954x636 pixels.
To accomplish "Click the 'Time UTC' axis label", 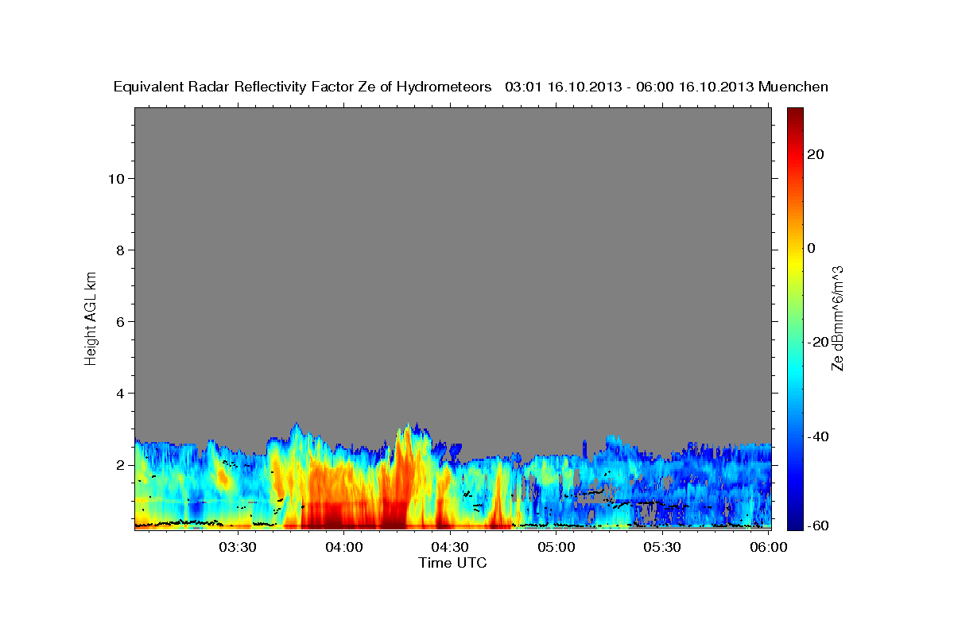I will (452, 563).
